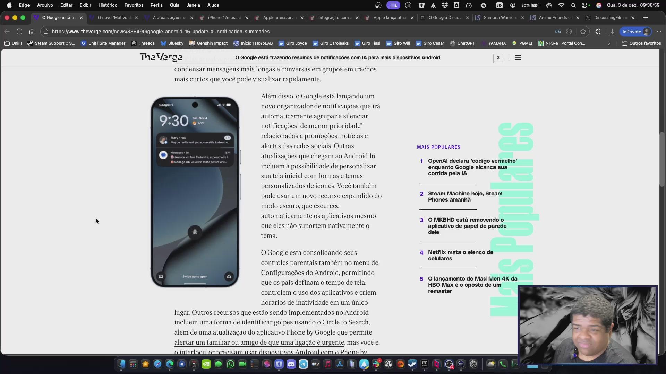Click the favorite star icon in address bar
The image size is (666, 374).
583,32
